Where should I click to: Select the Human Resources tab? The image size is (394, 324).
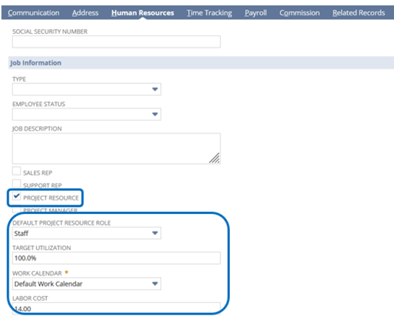(x=142, y=13)
